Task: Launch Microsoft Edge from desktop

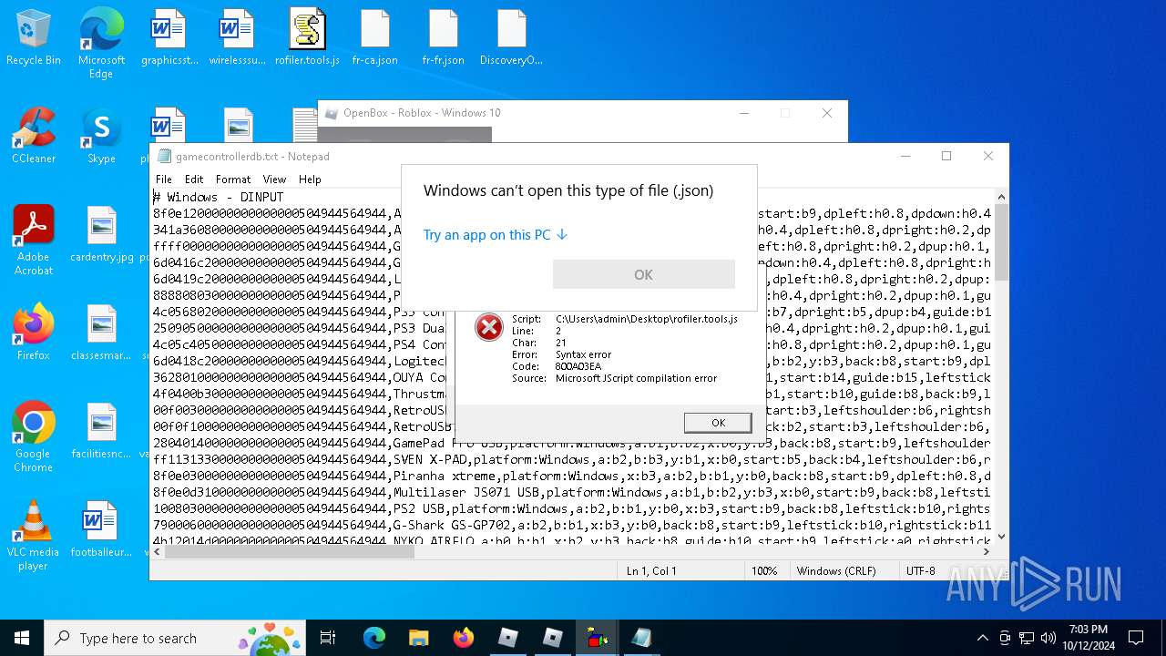Action: 101,43
